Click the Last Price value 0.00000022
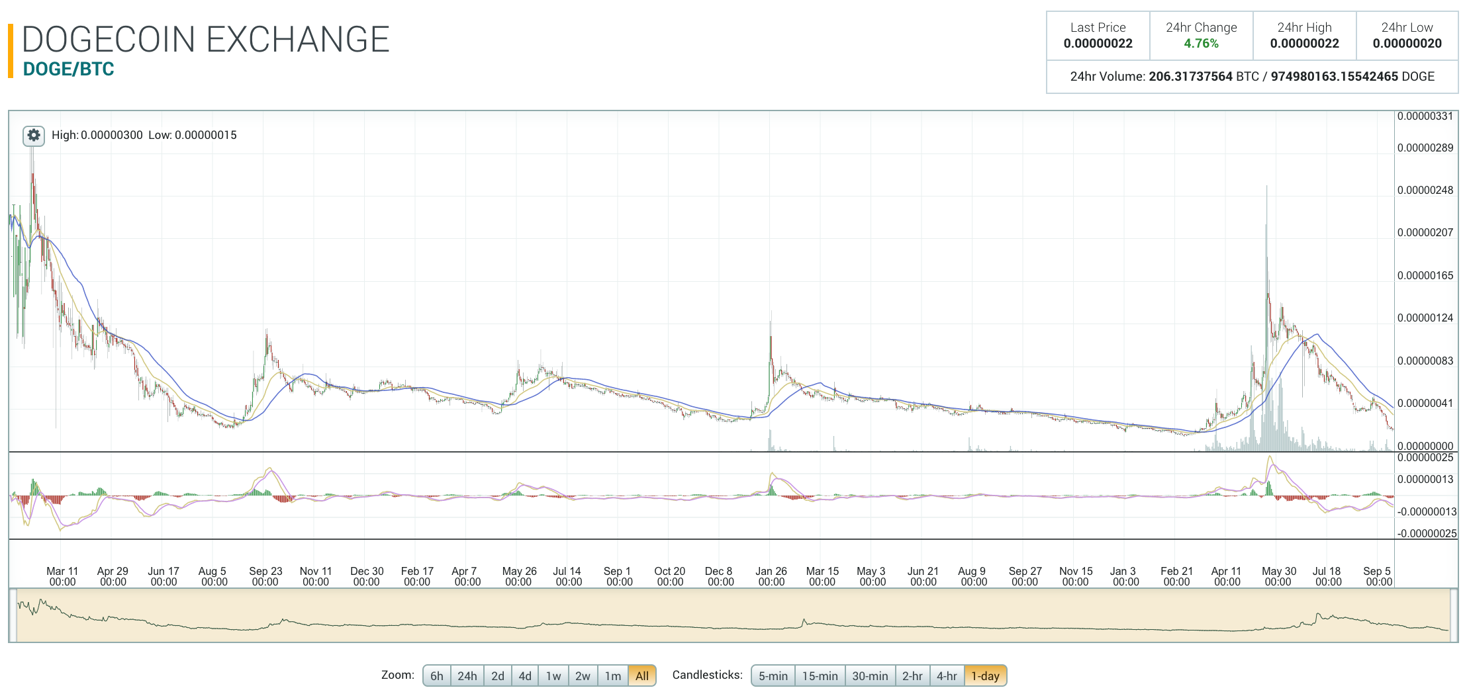This screenshot has width=1467, height=696. tap(1098, 44)
